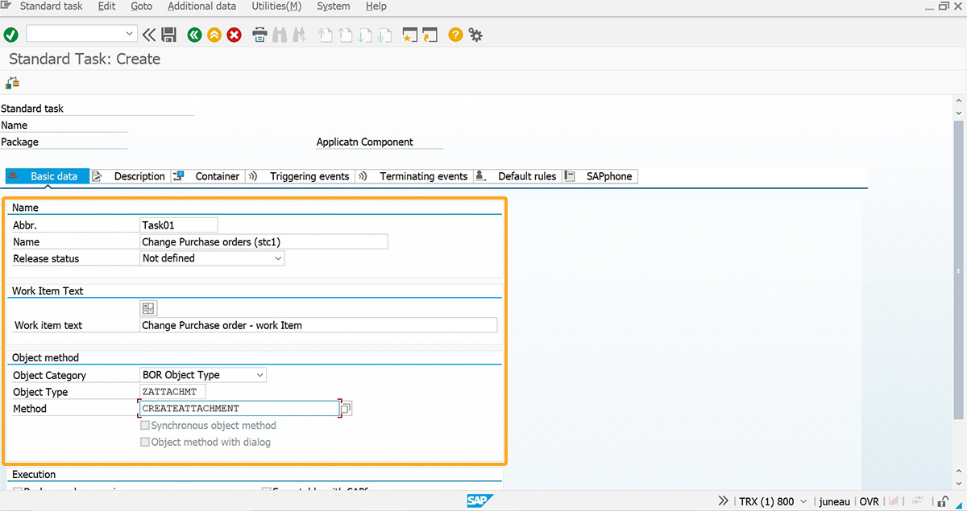Open the transaction command field dropdown
This screenshot has width=967, height=511.
130,34
